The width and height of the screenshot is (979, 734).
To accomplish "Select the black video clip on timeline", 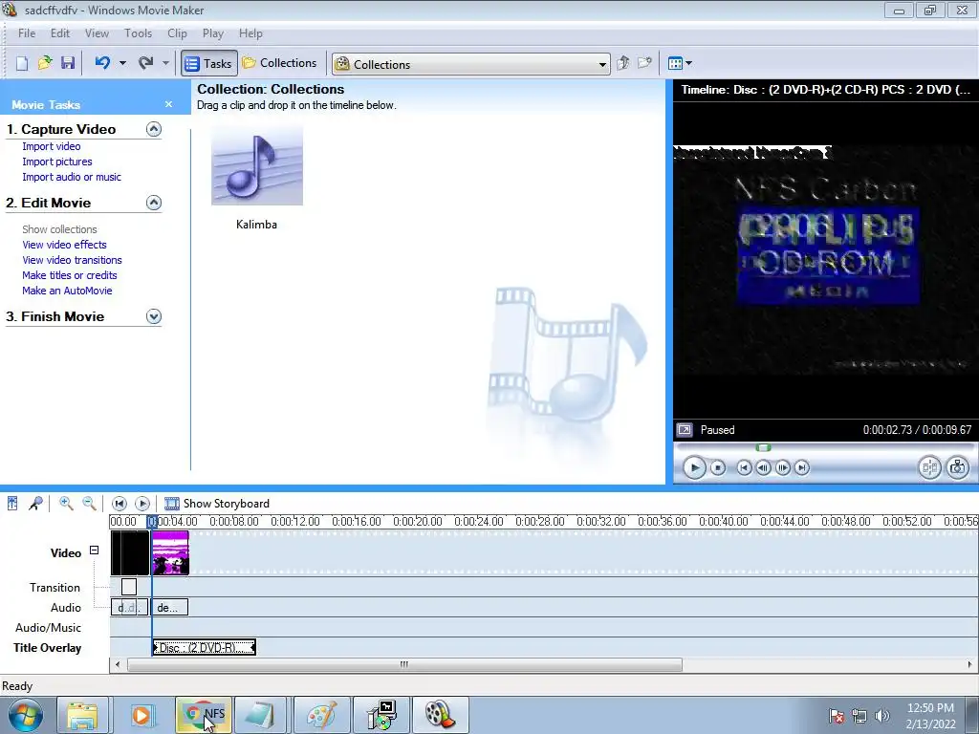I will [x=130, y=553].
